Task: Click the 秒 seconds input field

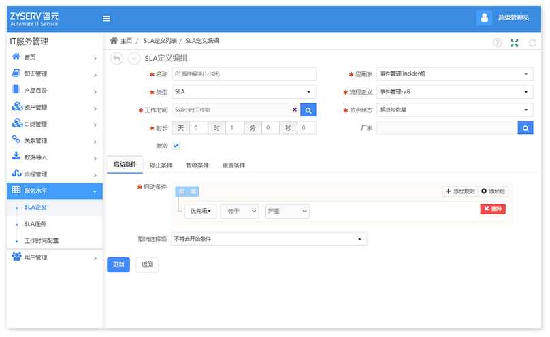Action: pos(306,128)
